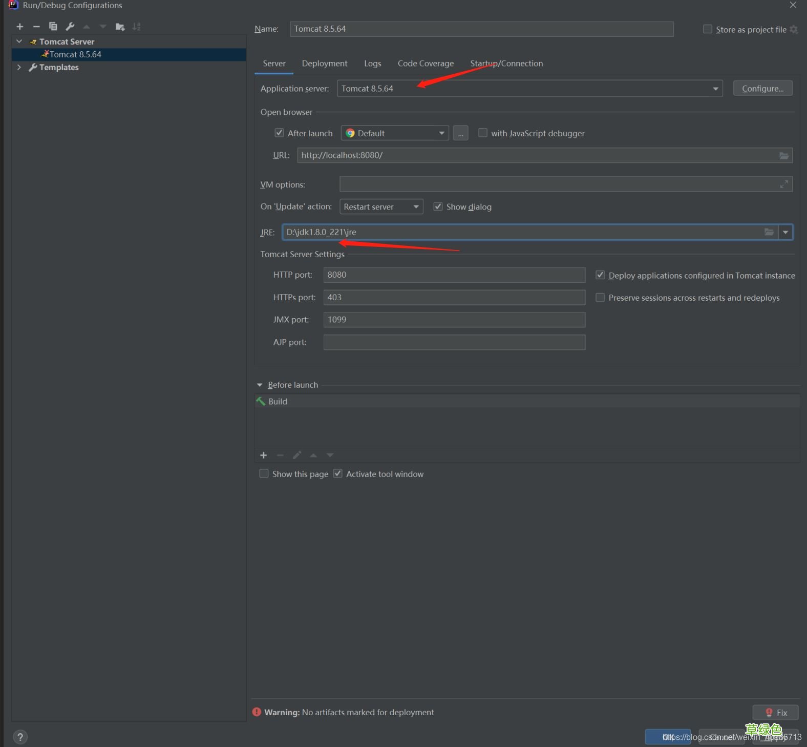
Task: Move configuration up in the list
Action: (x=87, y=27)
